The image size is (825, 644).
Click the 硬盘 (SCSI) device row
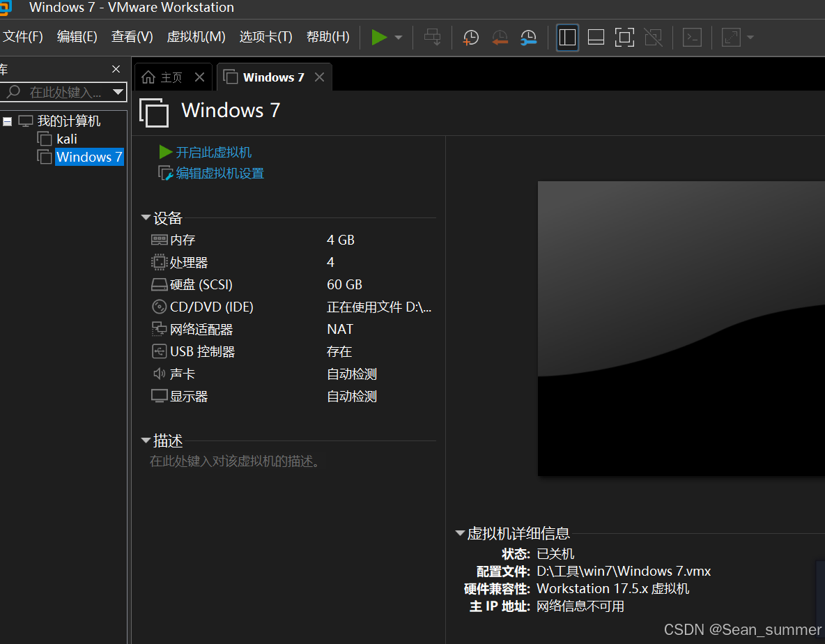(292, 284)
